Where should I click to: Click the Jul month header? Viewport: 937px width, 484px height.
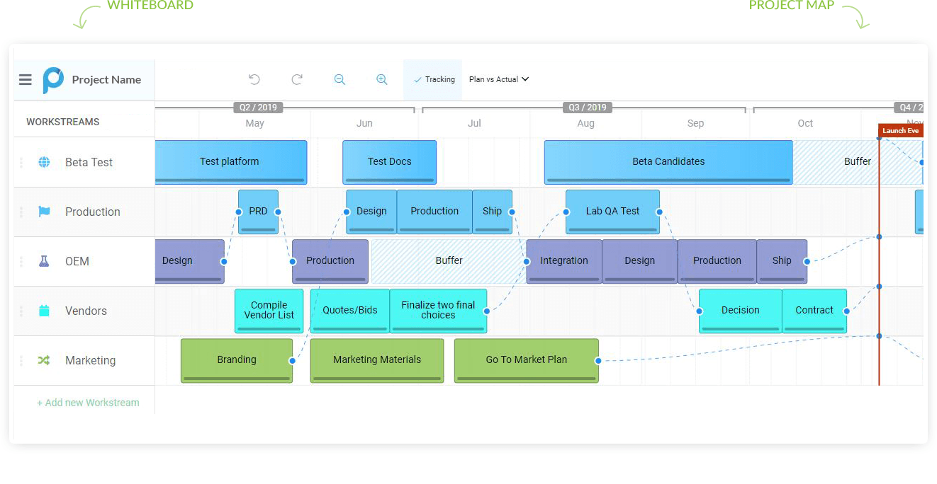tap(474, 123)
